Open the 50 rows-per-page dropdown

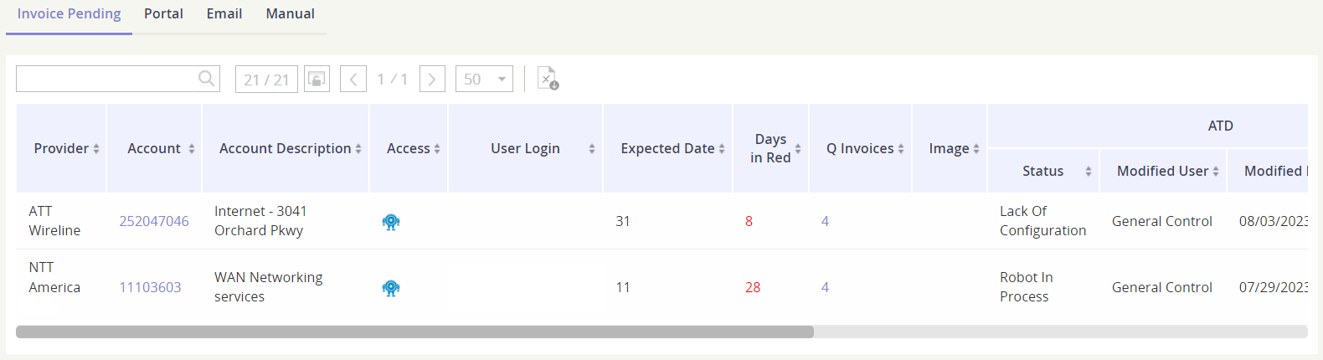(485, 80)
